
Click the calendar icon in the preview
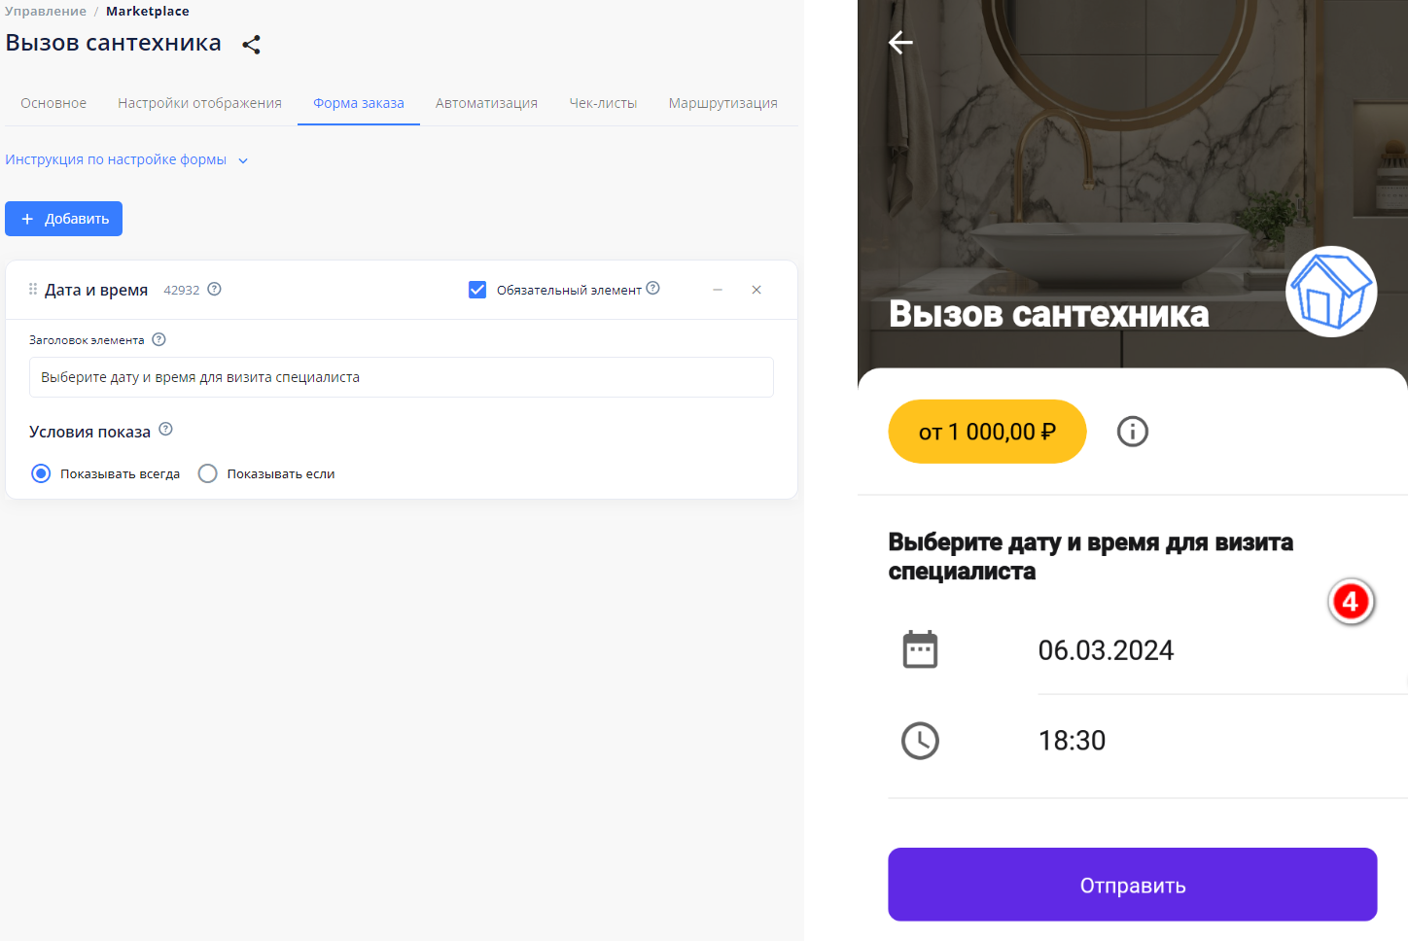[920, 649]
